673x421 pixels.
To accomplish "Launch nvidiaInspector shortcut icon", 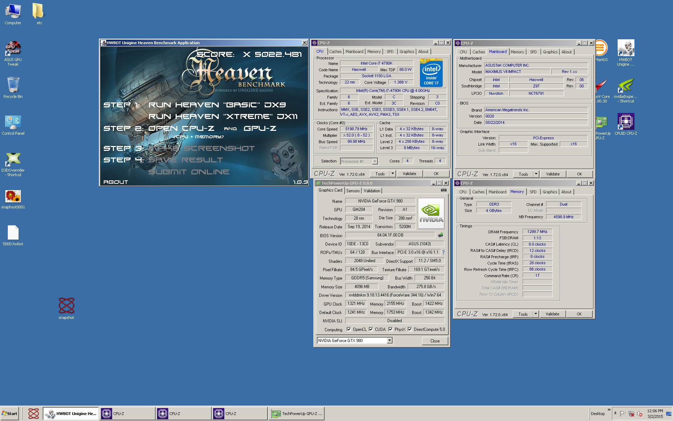I will pyautogui.click(x=626, y=91).
